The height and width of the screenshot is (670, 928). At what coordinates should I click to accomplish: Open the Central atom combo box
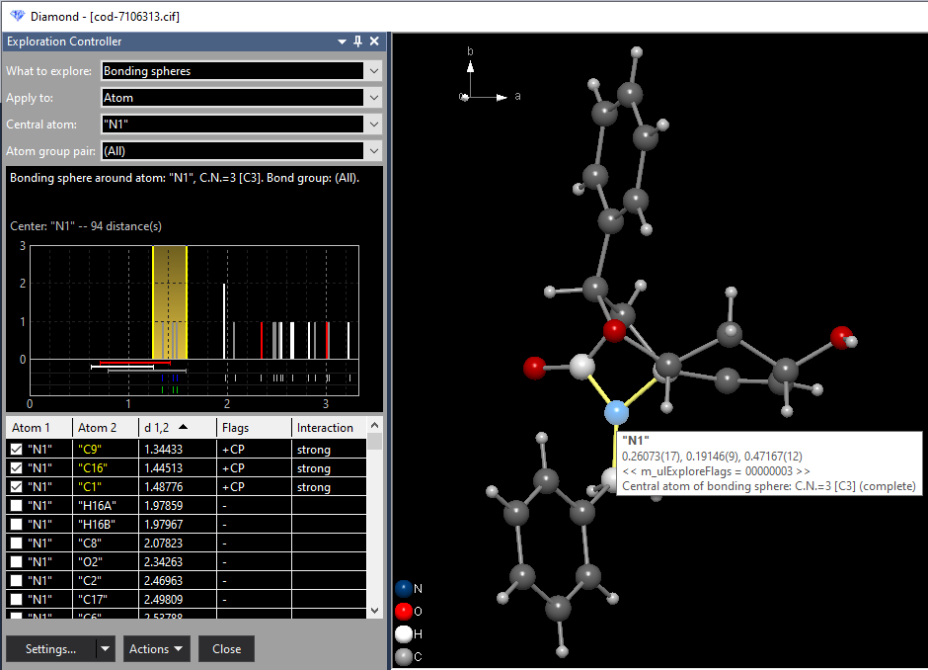pos(373,124)
